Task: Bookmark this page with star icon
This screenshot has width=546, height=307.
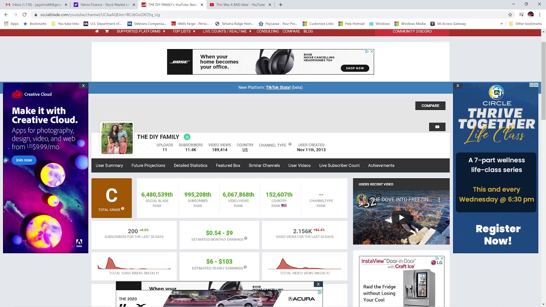Action: [510, 14]
